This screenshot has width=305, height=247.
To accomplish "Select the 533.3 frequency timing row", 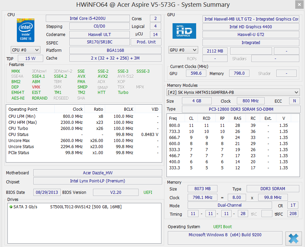I will click(x=233, y=150).
